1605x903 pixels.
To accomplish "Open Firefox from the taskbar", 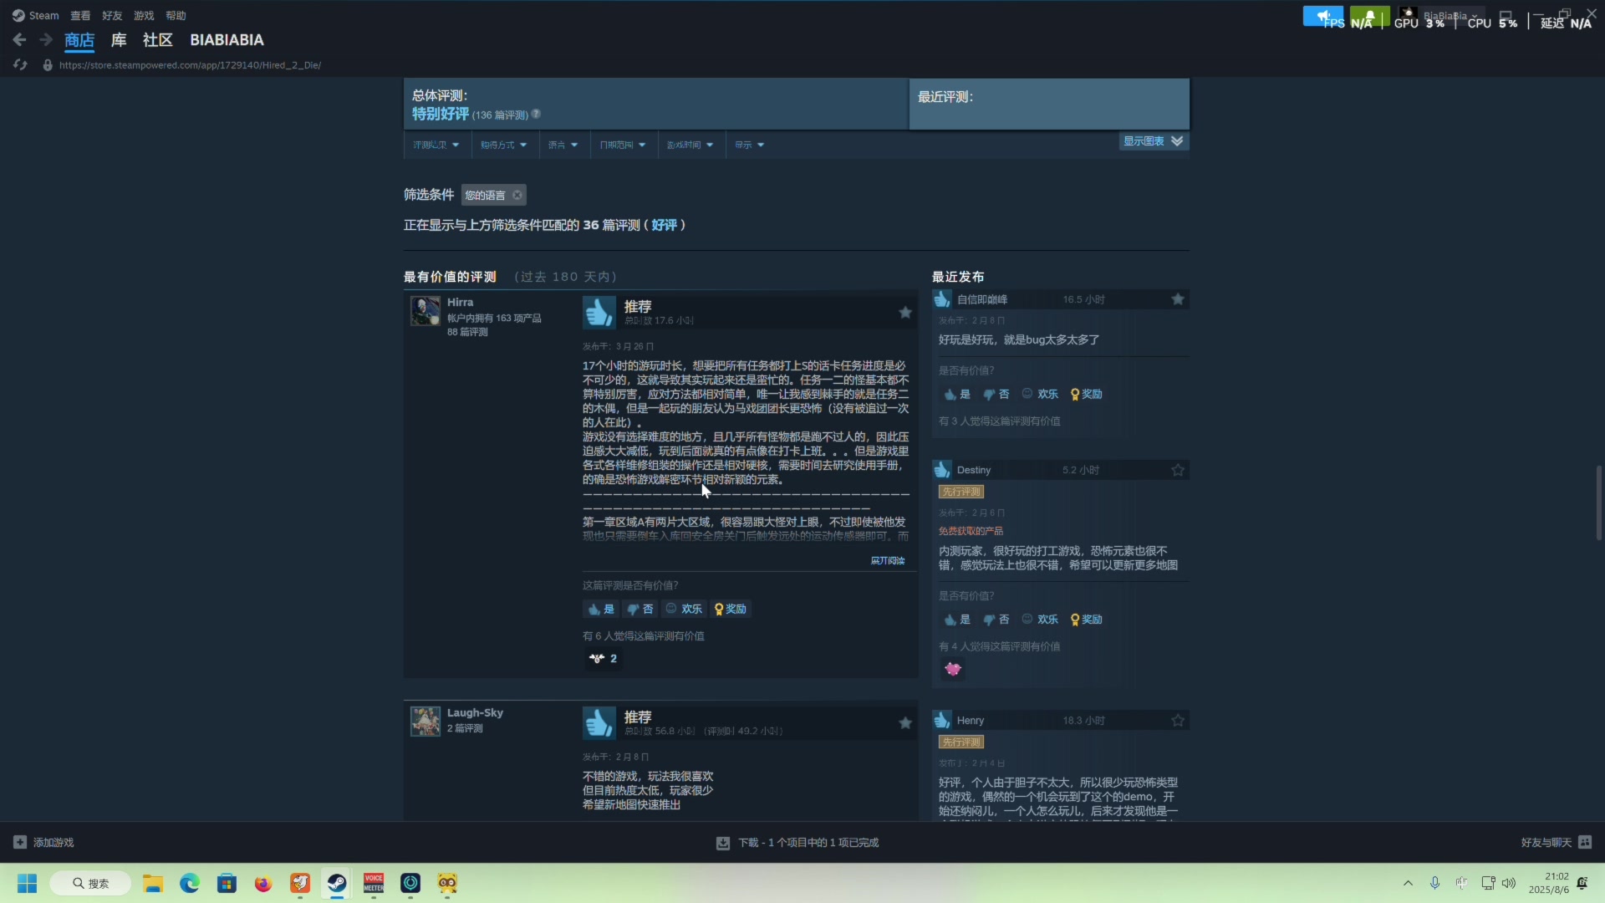I will pos(263,883).
